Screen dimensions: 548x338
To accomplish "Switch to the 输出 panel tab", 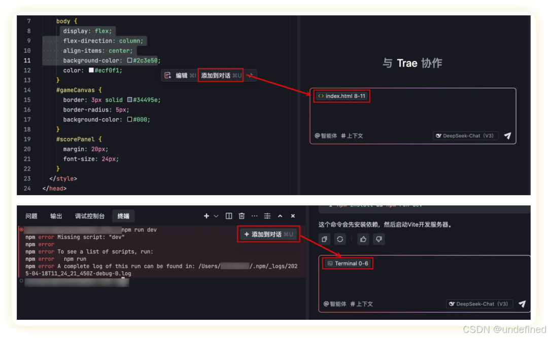I will click(56, 216).
